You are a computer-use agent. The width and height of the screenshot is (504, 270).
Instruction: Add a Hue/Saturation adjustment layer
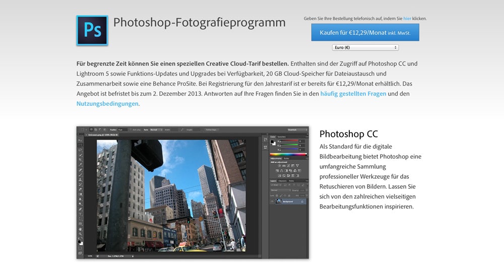pos(277,171)
